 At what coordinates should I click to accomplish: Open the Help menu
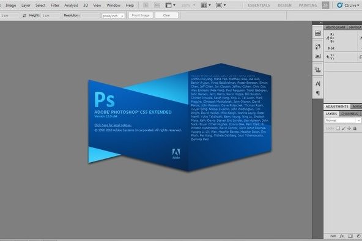pyautogui.click(x=130, y=5)
